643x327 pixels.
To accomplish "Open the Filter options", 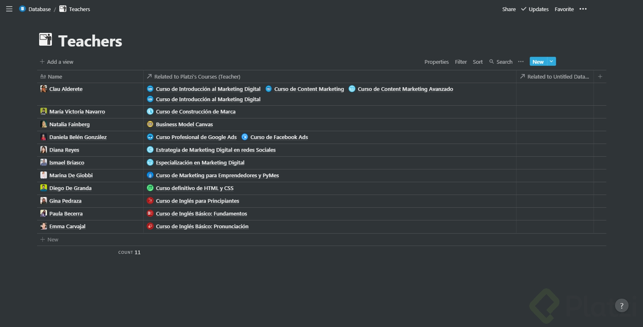I will pyautogui.click(x=461, y=62).
